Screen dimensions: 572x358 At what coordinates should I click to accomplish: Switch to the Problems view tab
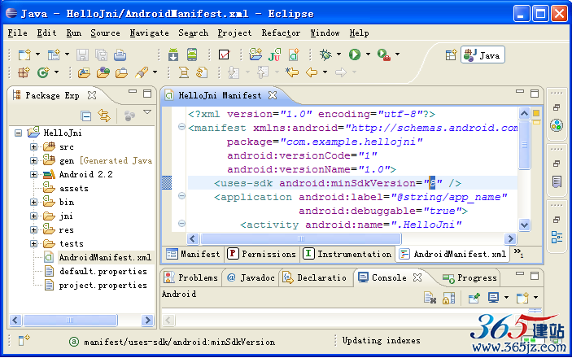(x=190, y=277)
